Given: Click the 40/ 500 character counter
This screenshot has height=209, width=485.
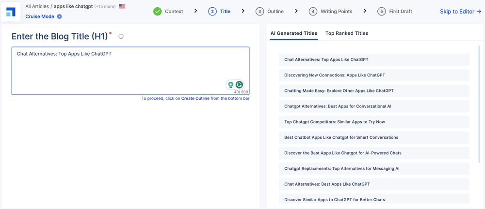Looking at the screenshot, I should 241,92.
